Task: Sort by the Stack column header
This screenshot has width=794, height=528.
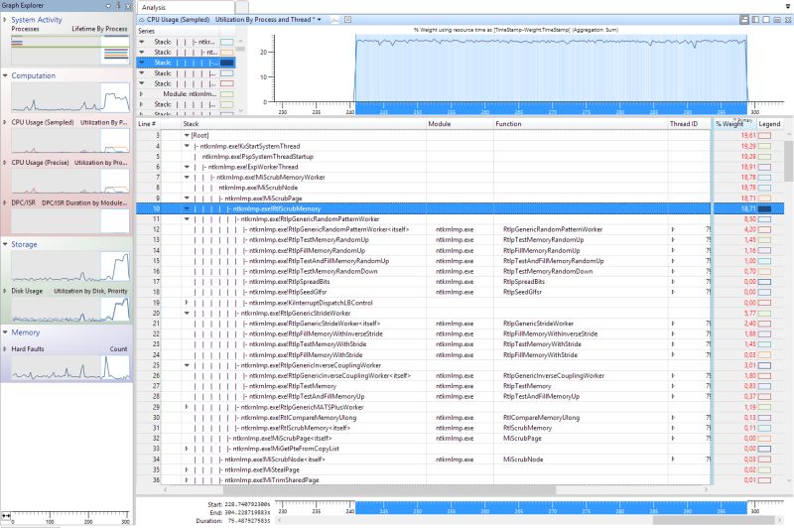Action: tap(191, 123)
